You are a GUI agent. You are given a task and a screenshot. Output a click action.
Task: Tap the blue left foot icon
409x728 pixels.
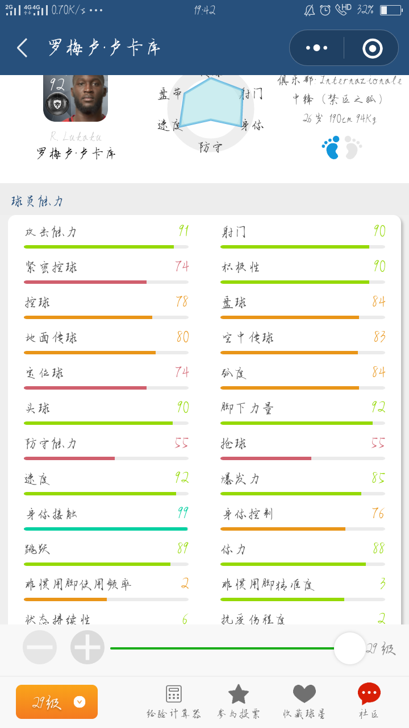coord(331,147)
